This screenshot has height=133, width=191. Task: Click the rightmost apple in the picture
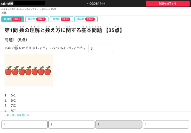47,71
